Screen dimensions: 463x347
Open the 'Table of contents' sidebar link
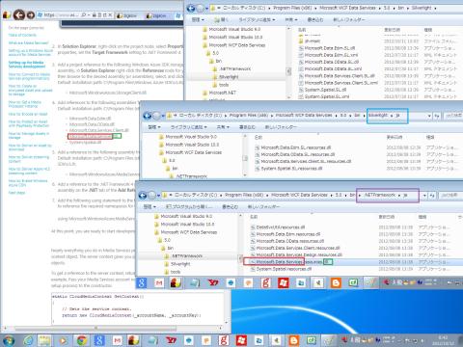click(x=22, y=35)
